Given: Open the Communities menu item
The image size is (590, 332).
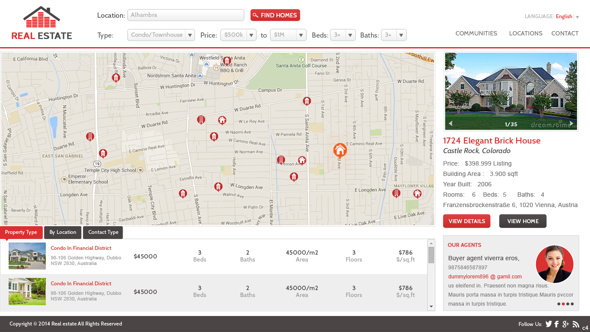Looking at the screenshot, I should coord(476,33).
